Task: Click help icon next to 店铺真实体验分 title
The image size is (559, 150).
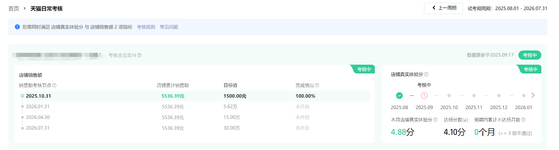Action: [426, 74]
